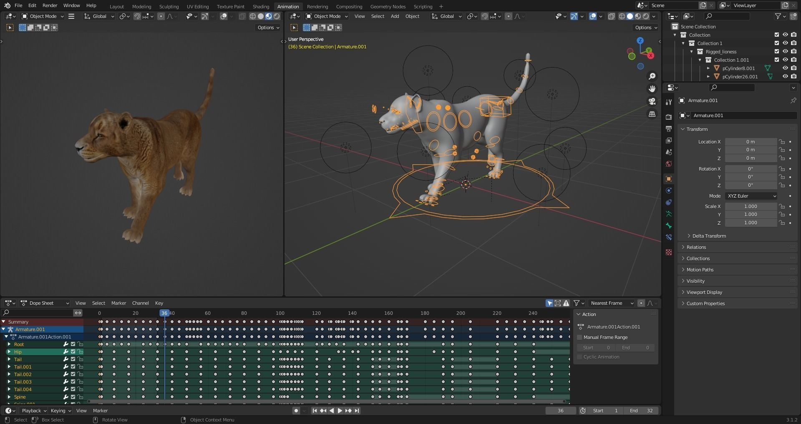Click the frame 36 playhead marker
Screen dimensions: 801x424
point(164,313)
